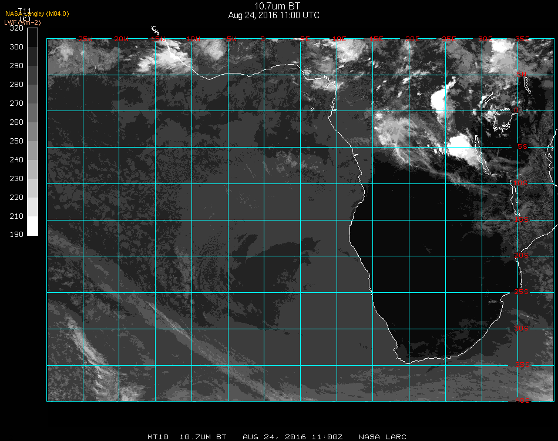Select the 35E longitude label

[522, 39]
